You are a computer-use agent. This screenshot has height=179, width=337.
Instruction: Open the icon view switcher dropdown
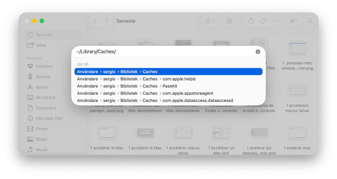pyautogui.click(x=210, y=21)
